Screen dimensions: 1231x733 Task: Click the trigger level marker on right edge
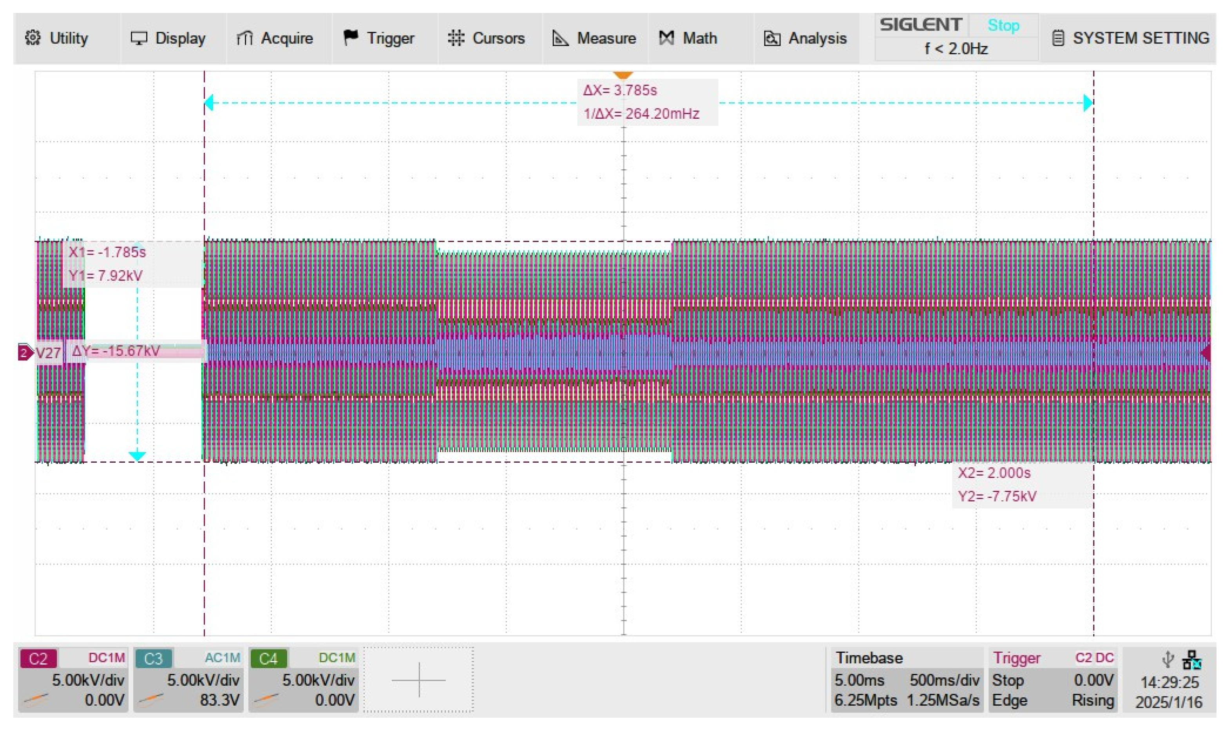tap(1205, 353)
